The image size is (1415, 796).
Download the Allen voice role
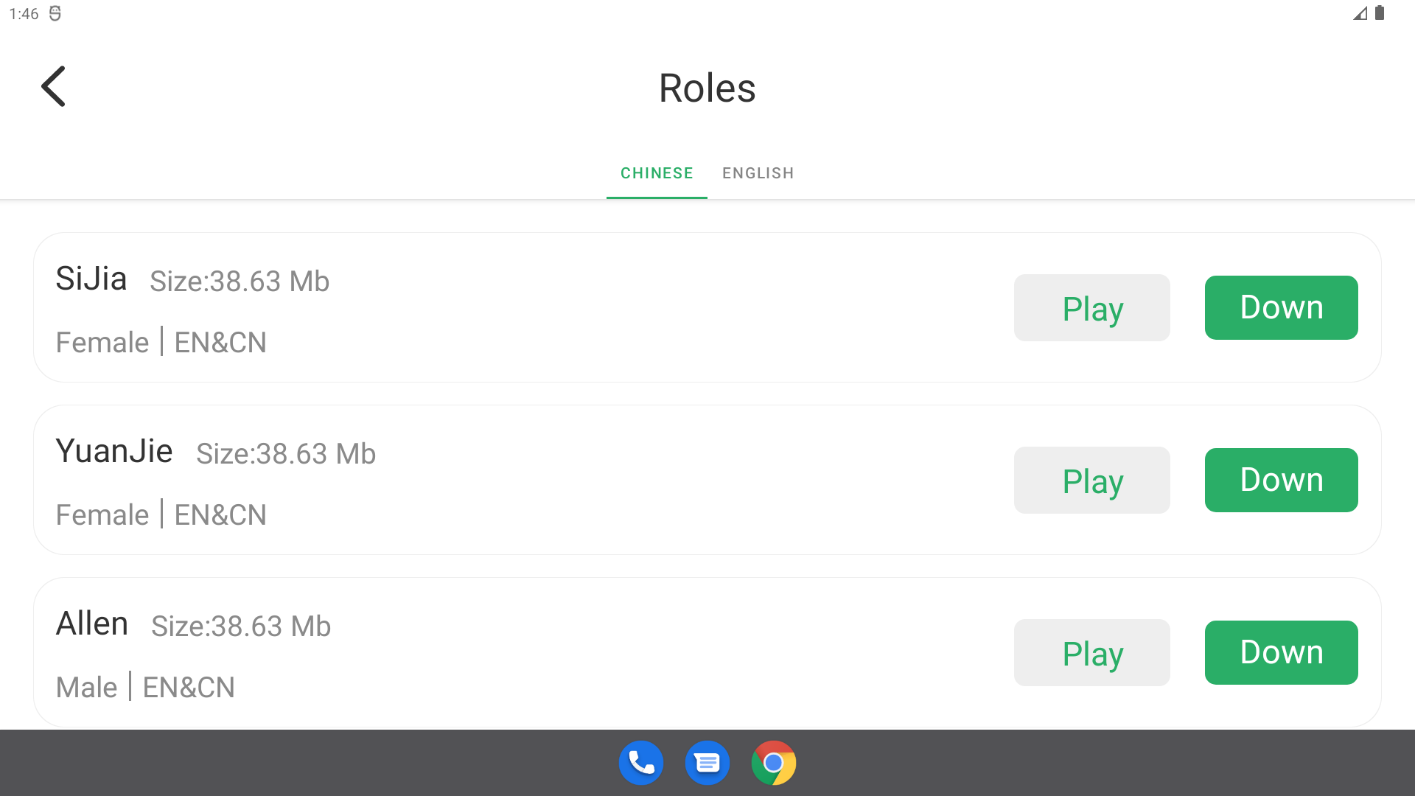[1281, 653]
